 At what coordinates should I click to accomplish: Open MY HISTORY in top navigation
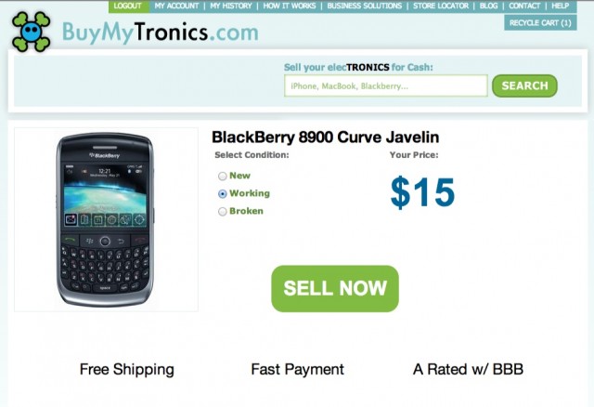[x=231, y=7]
